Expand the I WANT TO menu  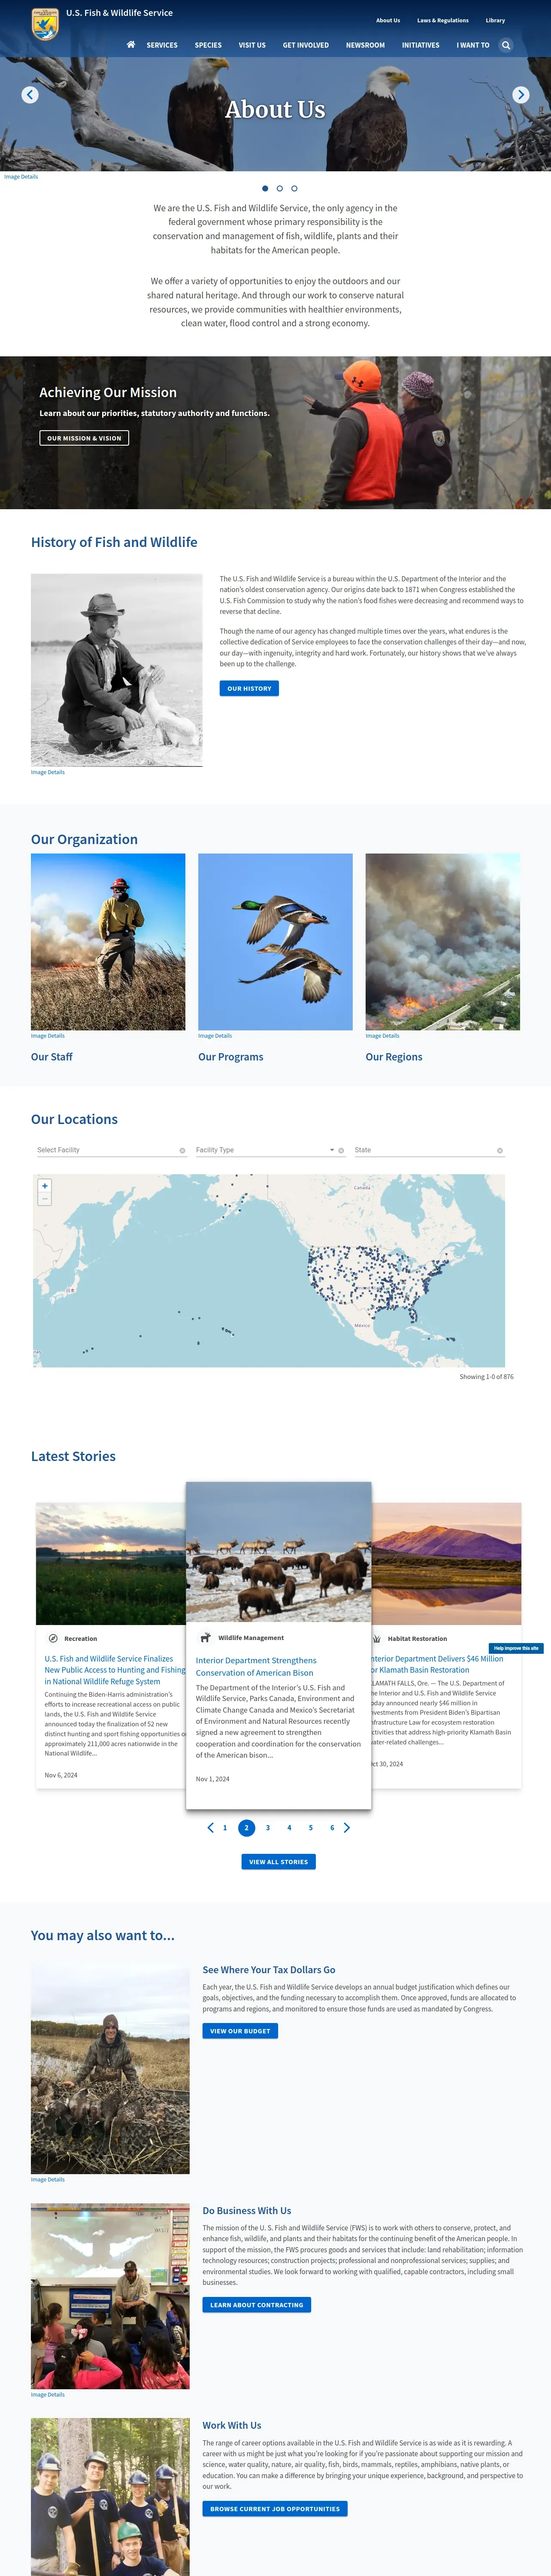tap(473, 45)
